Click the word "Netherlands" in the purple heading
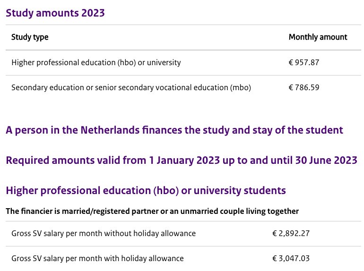364x271 pixels. click(110, 130)
